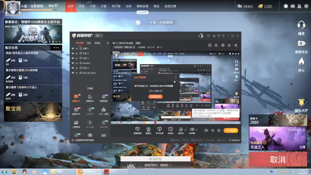Toggle lock on Slay the Spire source
The height and width of the screenshot is (175, 311).
[x=77, y=73]
